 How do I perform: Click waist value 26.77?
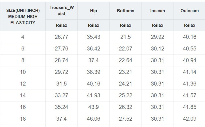(x=61, y=37)
